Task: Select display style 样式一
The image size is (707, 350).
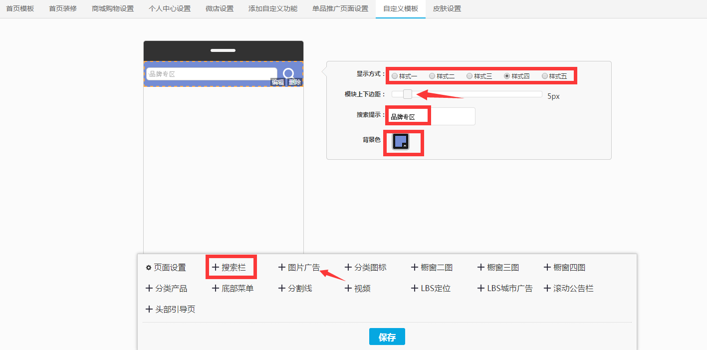Action: click(x=395, y=76)
